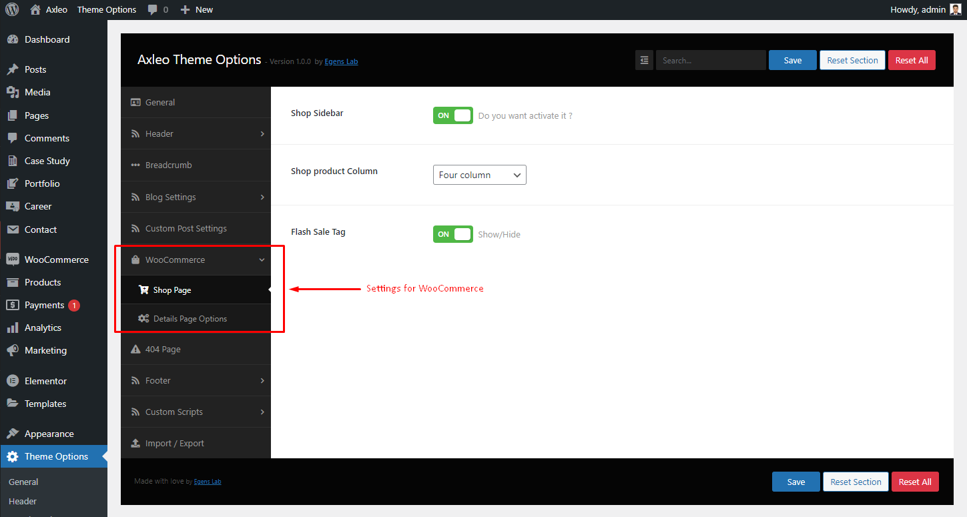Viewport: 967px width, 517px height.
Task: Open the Breadcrumb settings tab
Action: click(196, 165)
